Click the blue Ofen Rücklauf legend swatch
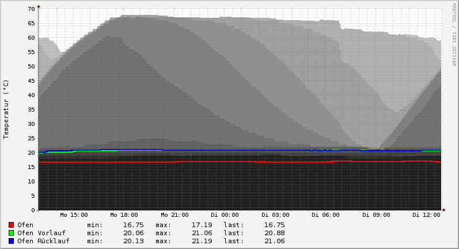459x249 pixels. click(x=11, y=241)
